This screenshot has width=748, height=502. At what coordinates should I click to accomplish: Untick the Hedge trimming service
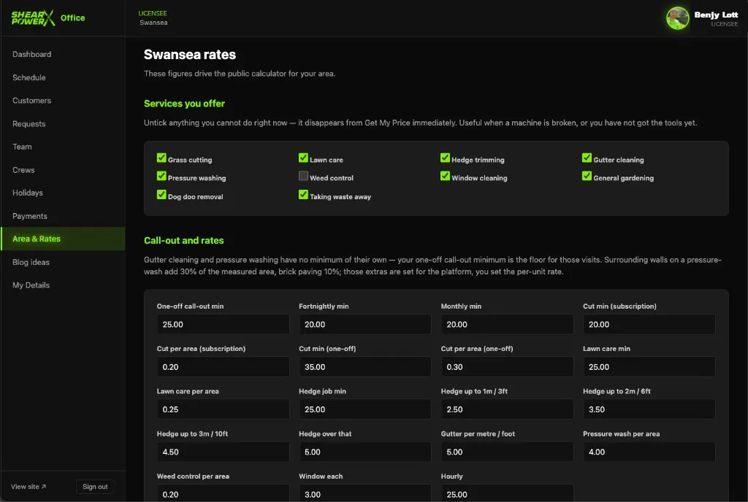445,158
